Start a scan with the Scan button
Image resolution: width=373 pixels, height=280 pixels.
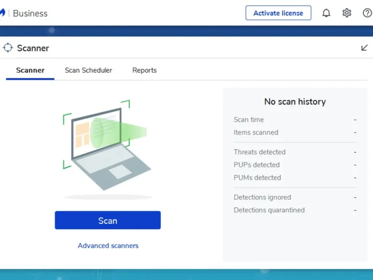(x=108, y=220)
